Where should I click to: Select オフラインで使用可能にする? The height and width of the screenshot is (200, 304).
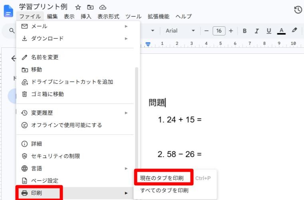[x=76, y=125]
